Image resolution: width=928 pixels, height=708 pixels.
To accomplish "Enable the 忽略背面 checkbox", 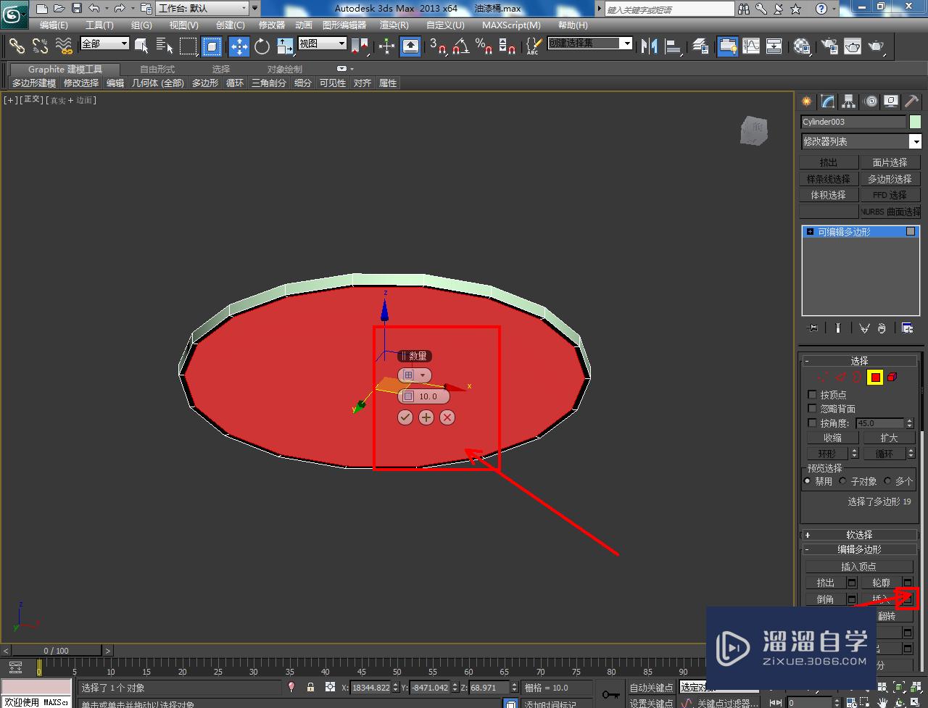I will click(x=812, y=409).
